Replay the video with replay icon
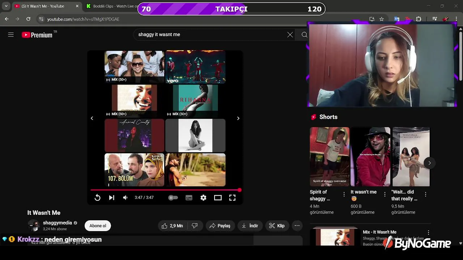Viewport: 463px width, 260px height. click(x=97, y=198)
